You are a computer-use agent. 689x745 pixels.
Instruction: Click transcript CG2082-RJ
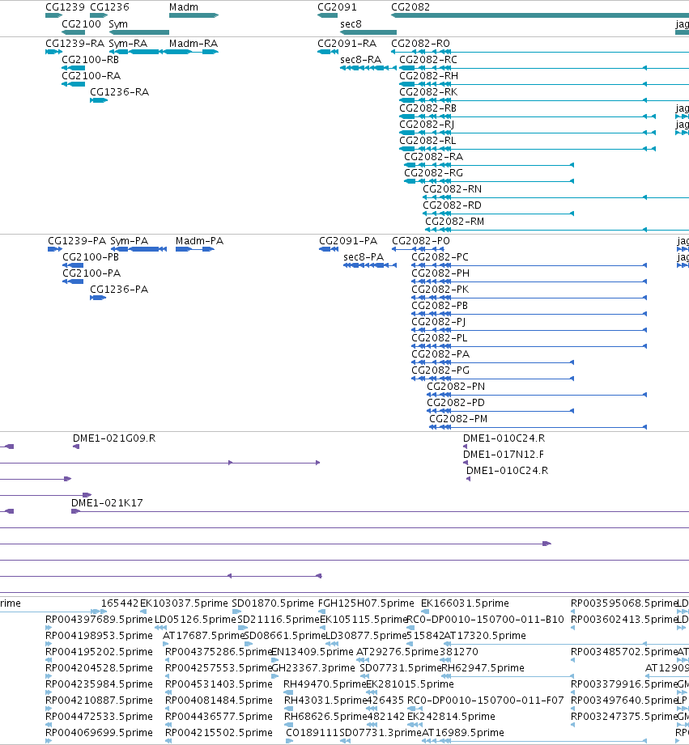tap(427, 124)
